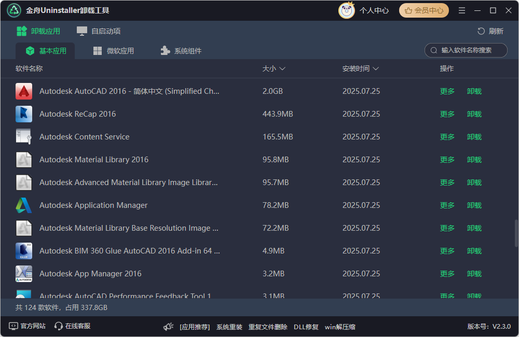Select the 自启动项 icon
This screenshot has width=519, height=337.
coord(81,31)
